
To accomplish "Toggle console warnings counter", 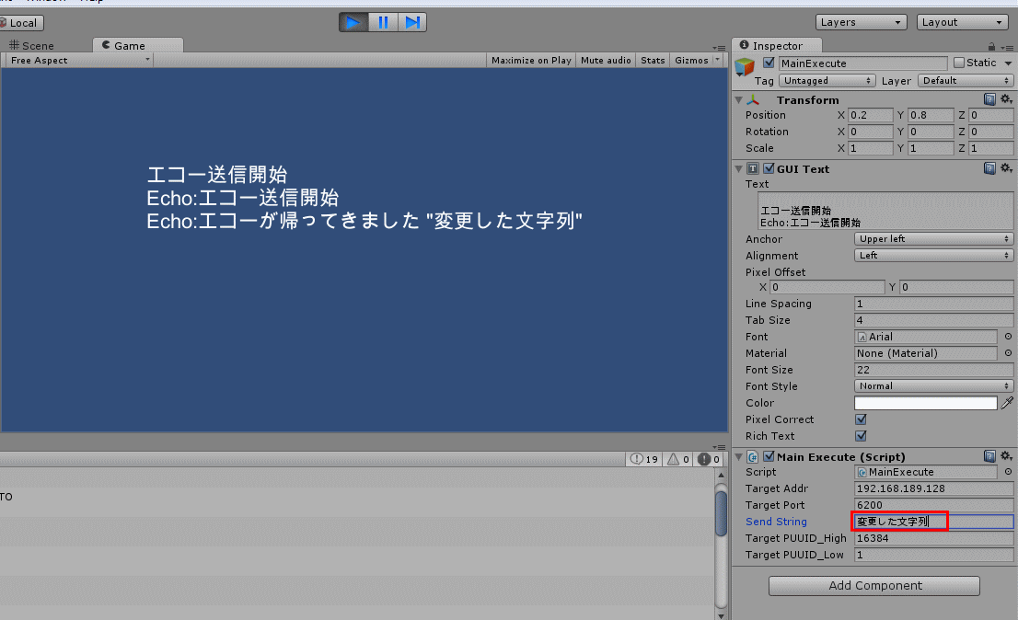I will click(678, 459).
